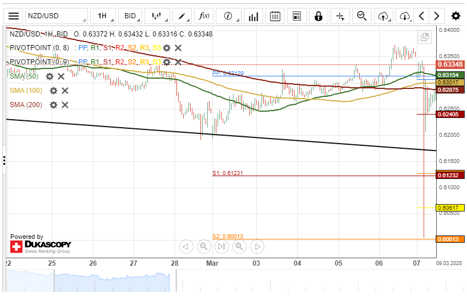The width and height of the screenshot is (467, 297).
Task: Click the SMA (200) label
Action: tap(26, 105)
